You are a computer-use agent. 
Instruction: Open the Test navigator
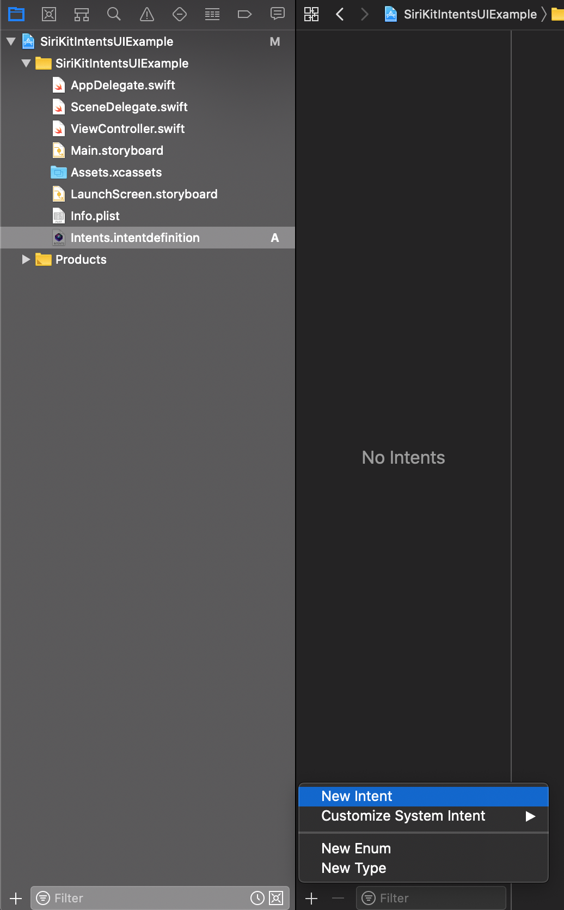click(x=180, y=14)
